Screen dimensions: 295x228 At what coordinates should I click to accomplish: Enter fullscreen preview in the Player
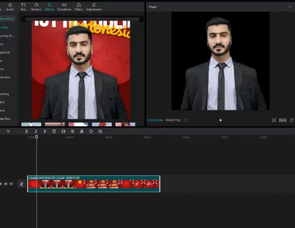292,120
